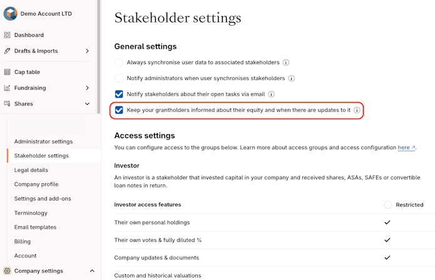Select the Restricted radio for investor access
The image size is (435, 280).
point(388,204)
